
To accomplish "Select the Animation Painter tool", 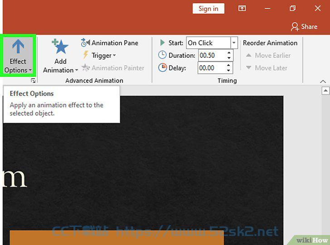I will click(x=113, y=68).
